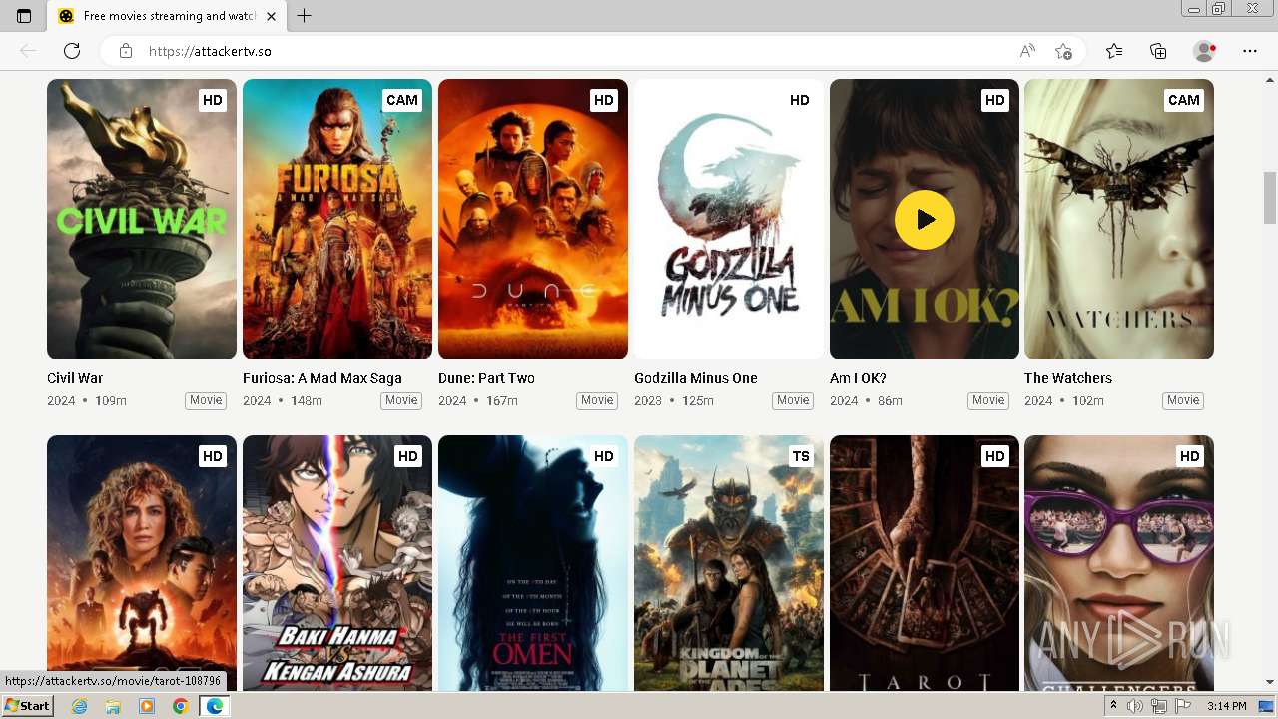Open The Watchers title link
This screenshot has width=1278, height=719.
(x=1068, y=378)
